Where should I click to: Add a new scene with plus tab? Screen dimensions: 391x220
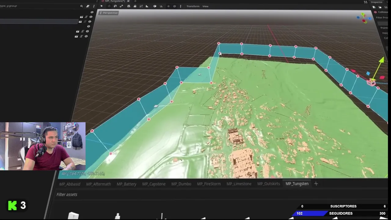pos(135,1)
